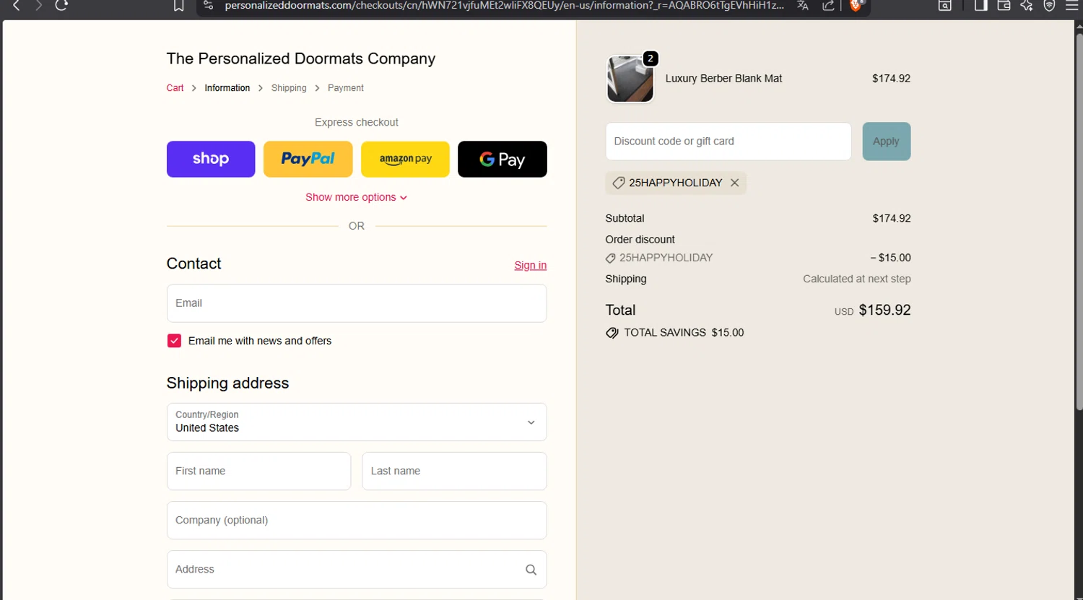Select the Shipping breadcrumb step

[x=289, y=88]
